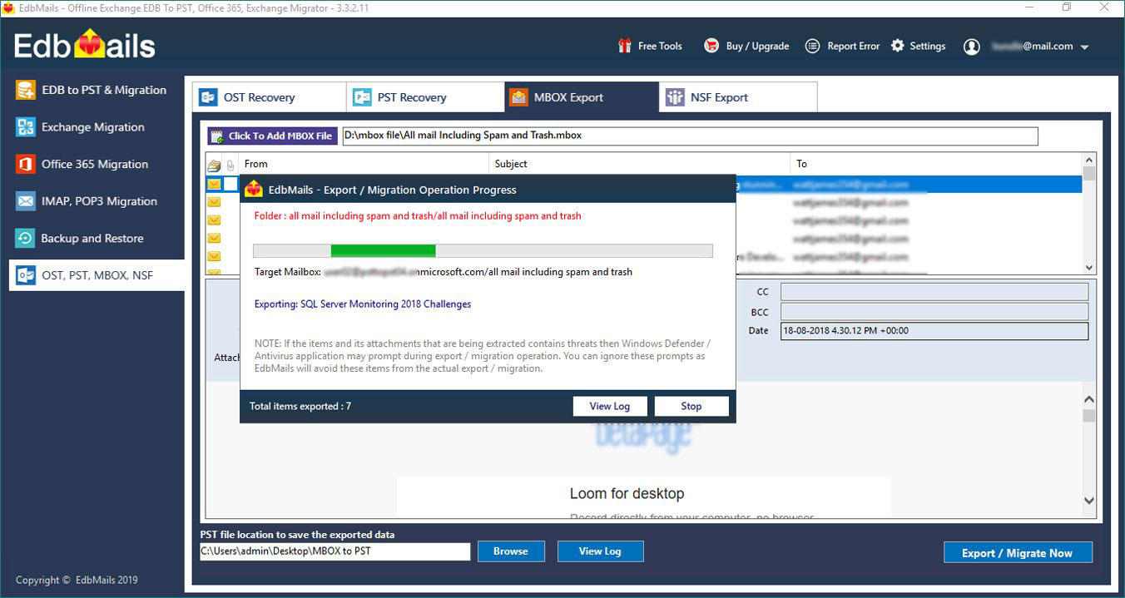Click the CC field
The image size is (1125, 598).
(x=934, y=292)
